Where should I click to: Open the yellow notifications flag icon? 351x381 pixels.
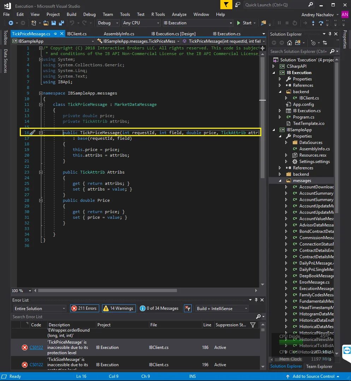tap(226, 5)
